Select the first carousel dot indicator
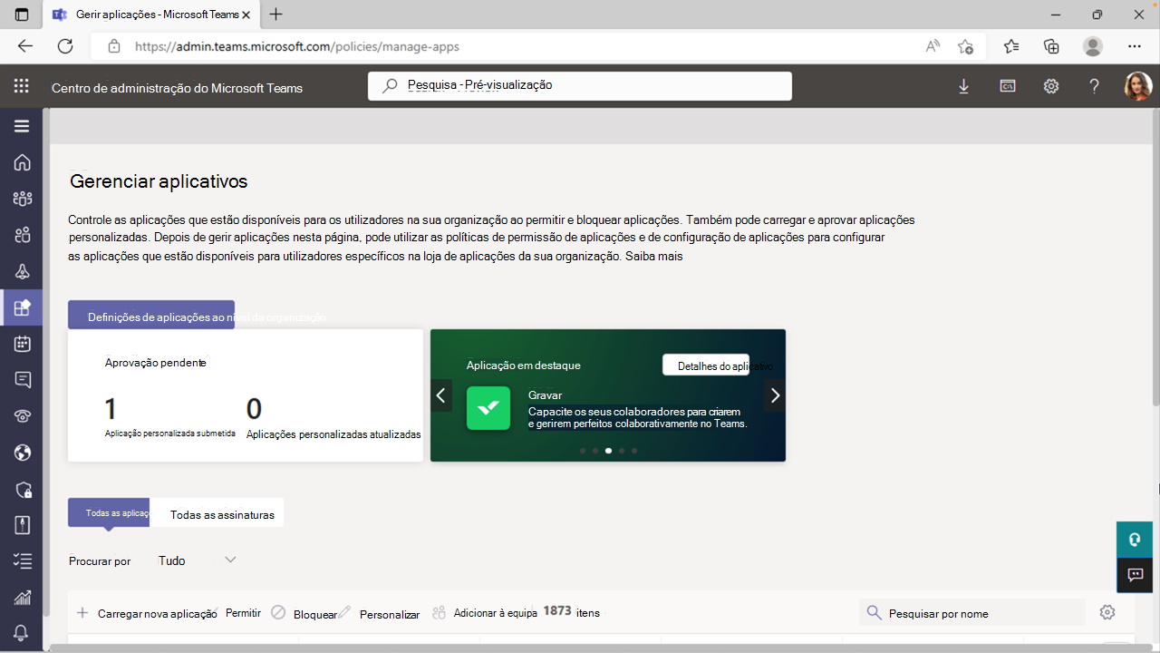Image resolution: width=1160 pixels, height=653 pixels. click(x=583, y=450)
